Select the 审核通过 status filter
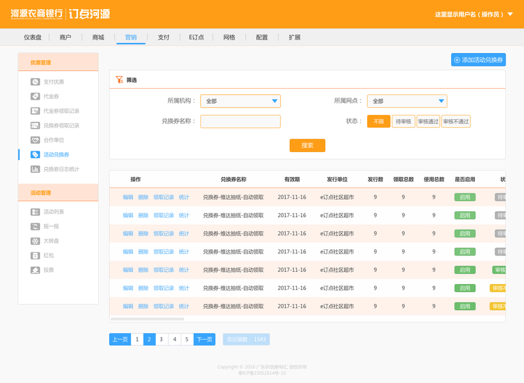 pos(428,121)
